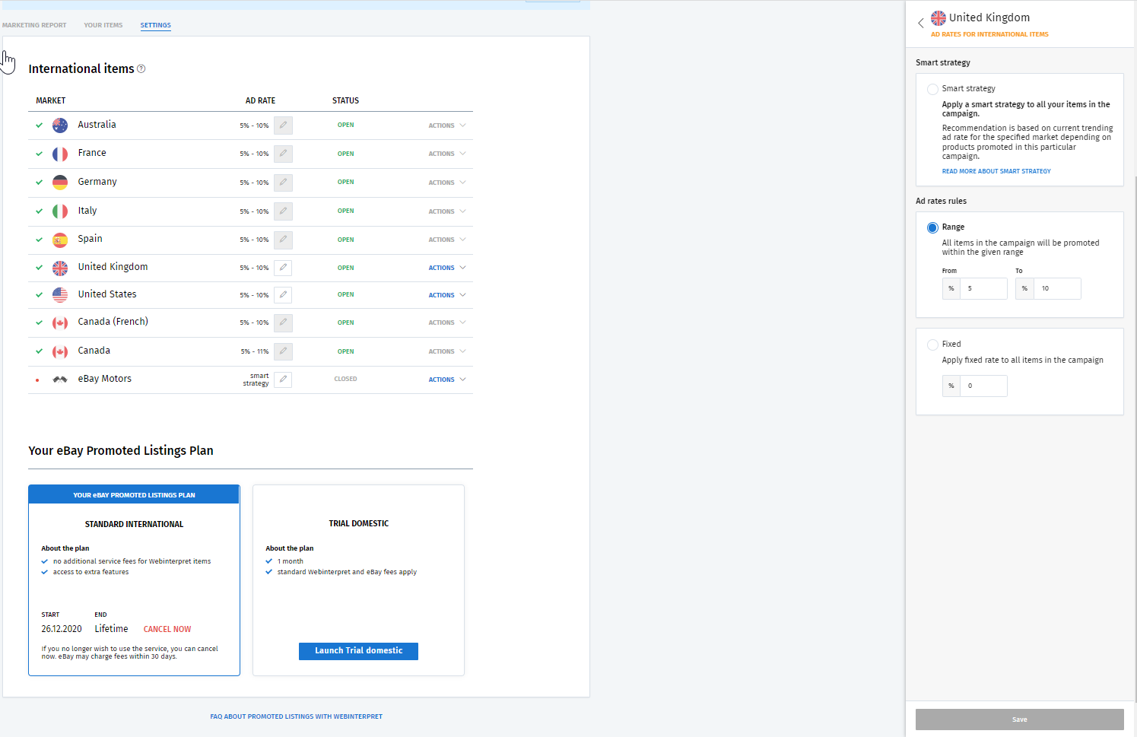
Task: Edit ad rate for Germany
Action: point(283,183)
